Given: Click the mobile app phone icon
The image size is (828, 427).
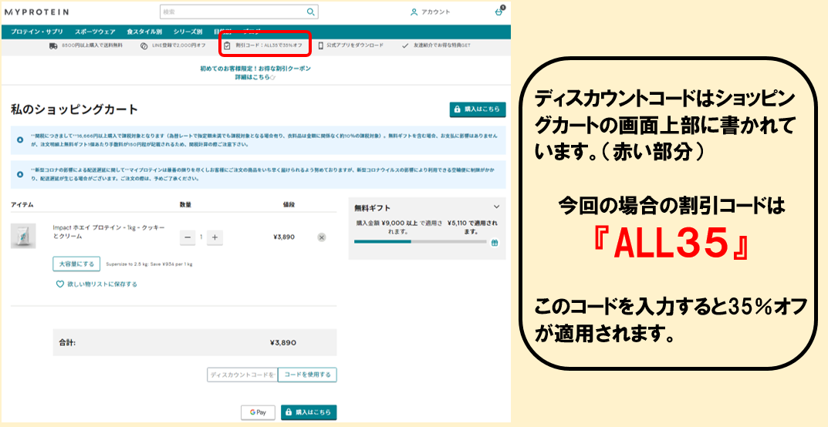Looking at the screenshot, I should pos(320,46).
